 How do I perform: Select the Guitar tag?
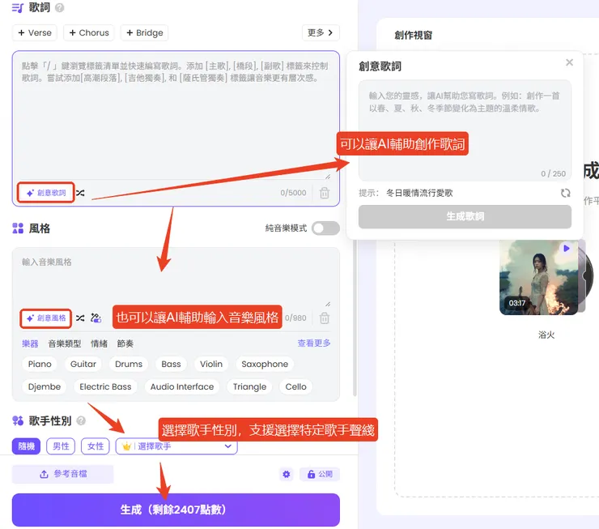[83, 364]
